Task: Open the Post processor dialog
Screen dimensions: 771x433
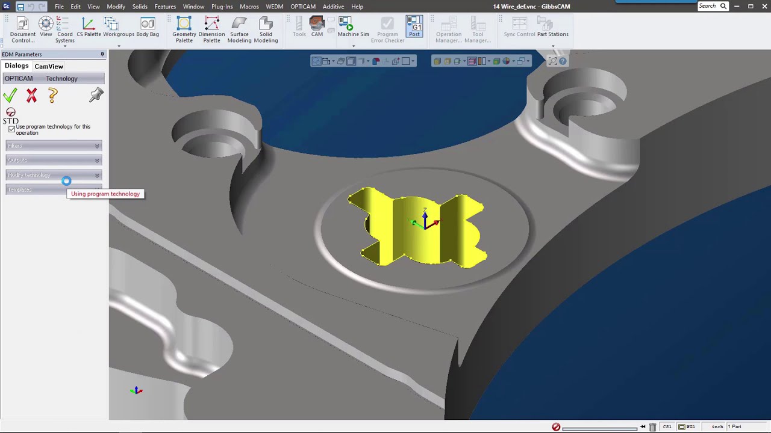Action: coord(414,28)
